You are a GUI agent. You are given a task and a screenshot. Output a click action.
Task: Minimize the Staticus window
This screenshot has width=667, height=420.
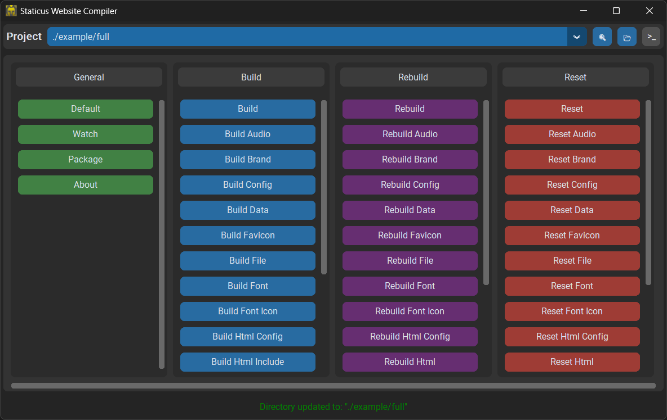click(584, 11)
